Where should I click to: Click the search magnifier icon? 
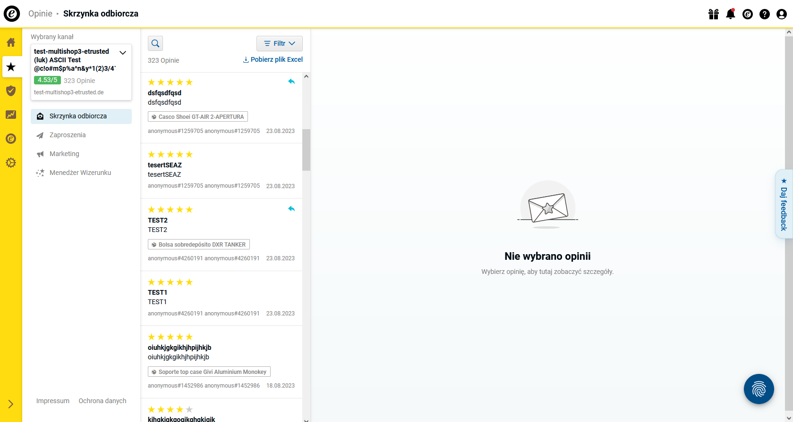click(x=155, y=43)
